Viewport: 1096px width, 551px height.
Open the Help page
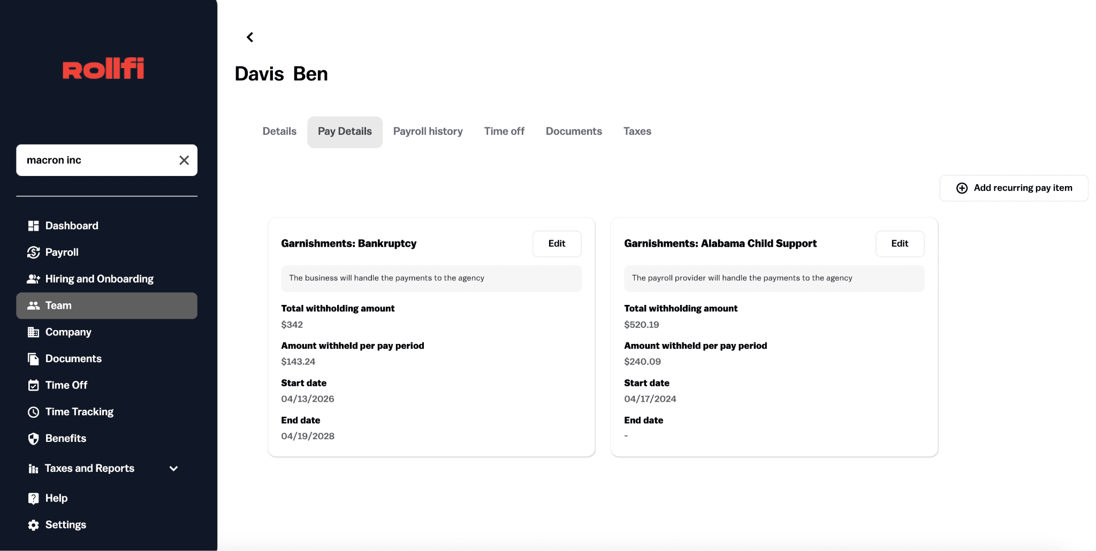click(x=106, y=499)
